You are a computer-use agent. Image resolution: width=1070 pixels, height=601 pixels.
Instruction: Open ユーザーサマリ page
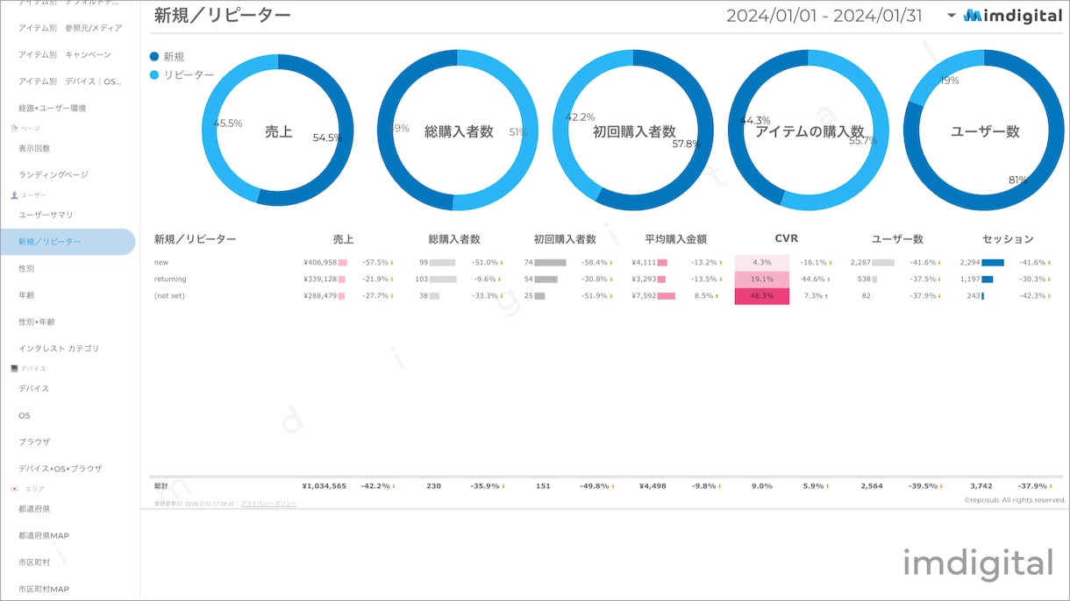[46, 215]
